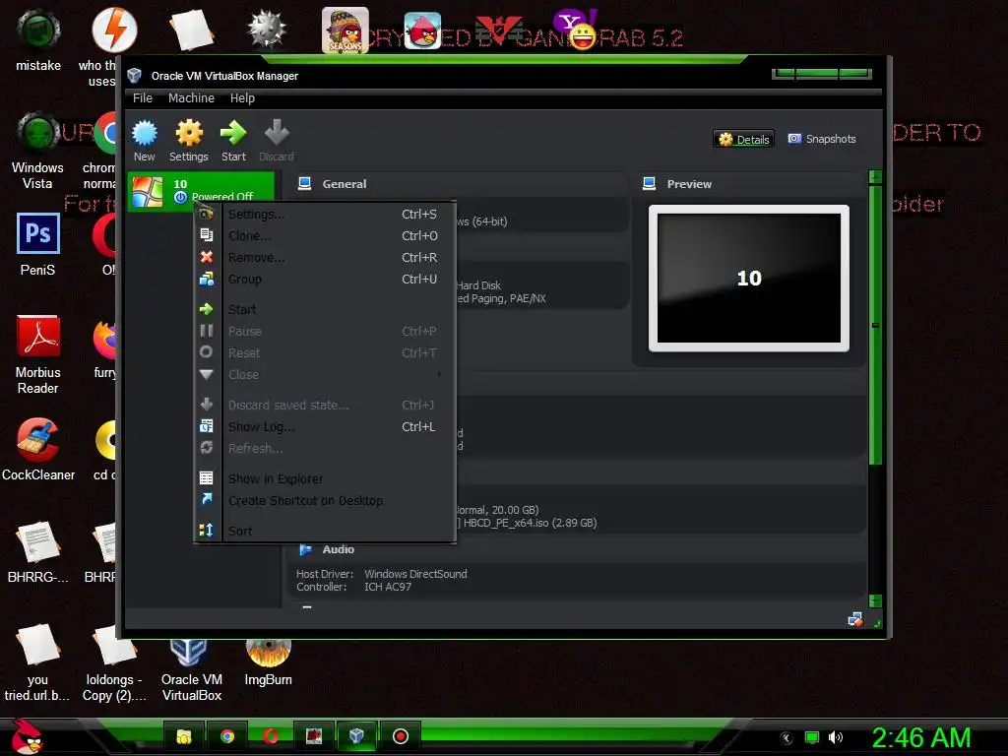Click the scrollbar up arrow in details pane

(875, 177)
